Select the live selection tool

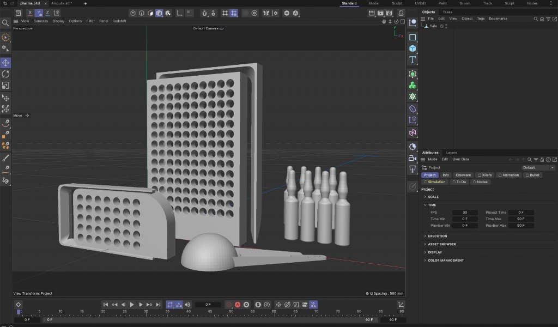[5, 38]
